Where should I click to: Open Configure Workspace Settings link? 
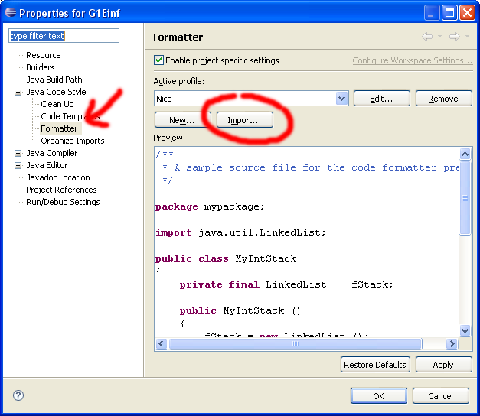412,60
